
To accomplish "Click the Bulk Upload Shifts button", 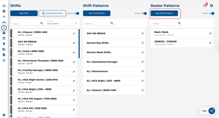I will click(52, 13).
